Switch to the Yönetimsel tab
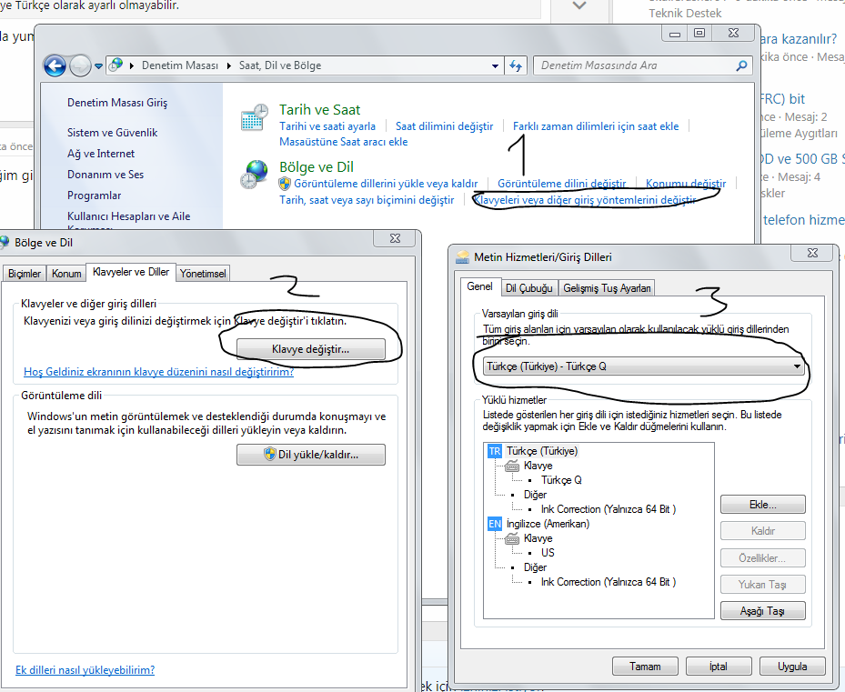Screen dimensions: 845x692 [x=203, y=274]
